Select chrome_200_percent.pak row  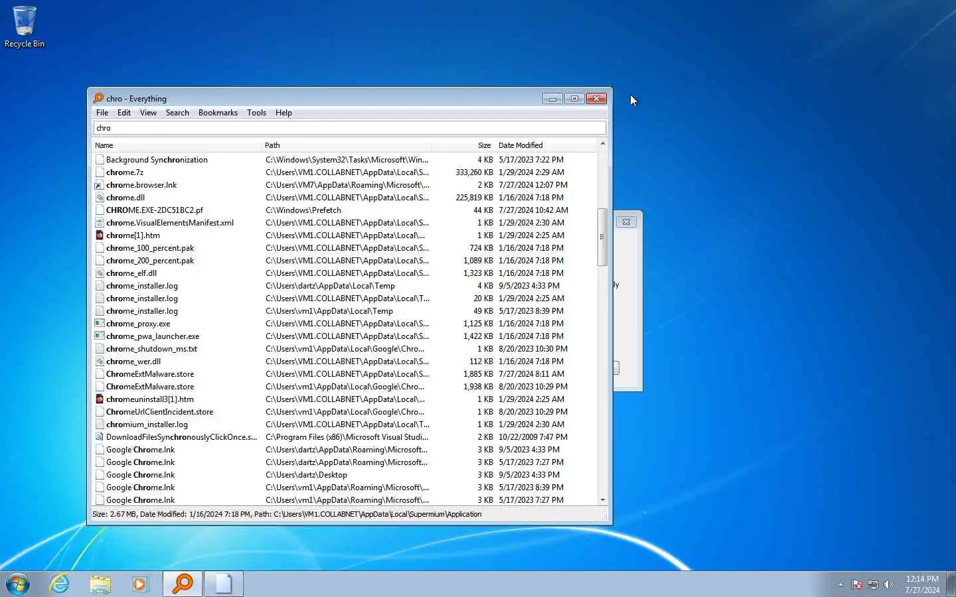[x=345, y=261]
